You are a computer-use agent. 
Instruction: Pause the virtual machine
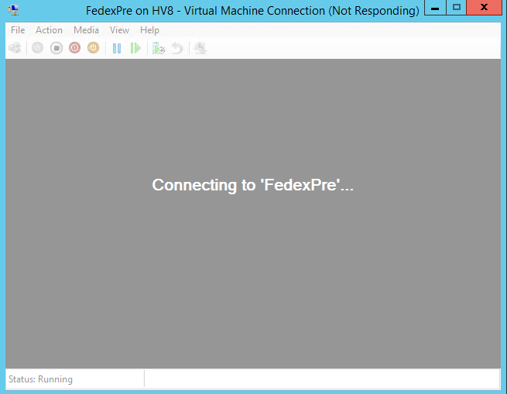coord(117,49)
